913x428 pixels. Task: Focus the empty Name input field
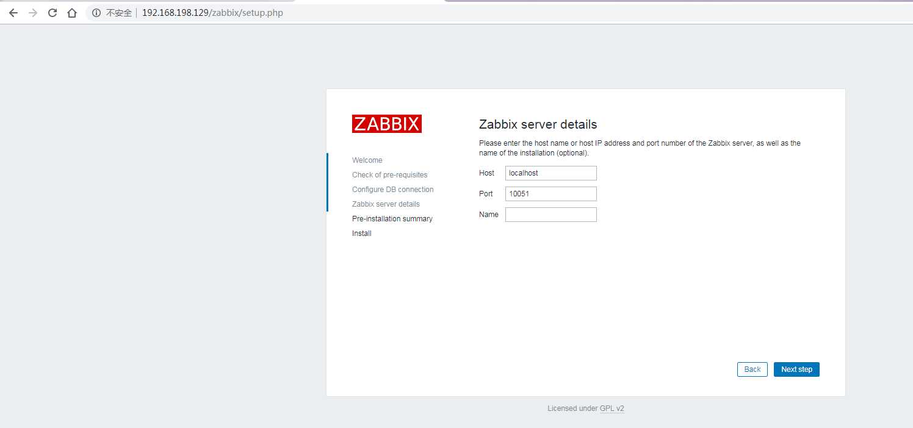(551, 215)
